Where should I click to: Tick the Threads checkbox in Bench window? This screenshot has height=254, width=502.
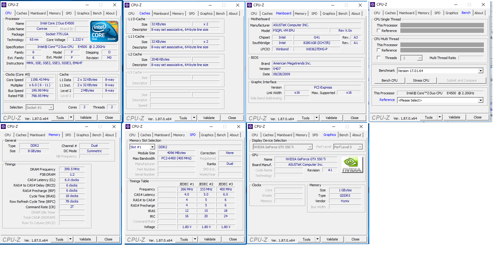point(379,58)
